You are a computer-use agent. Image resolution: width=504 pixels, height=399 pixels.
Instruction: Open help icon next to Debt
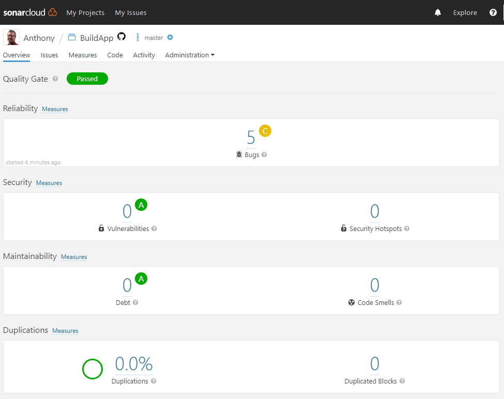(135, 302)
